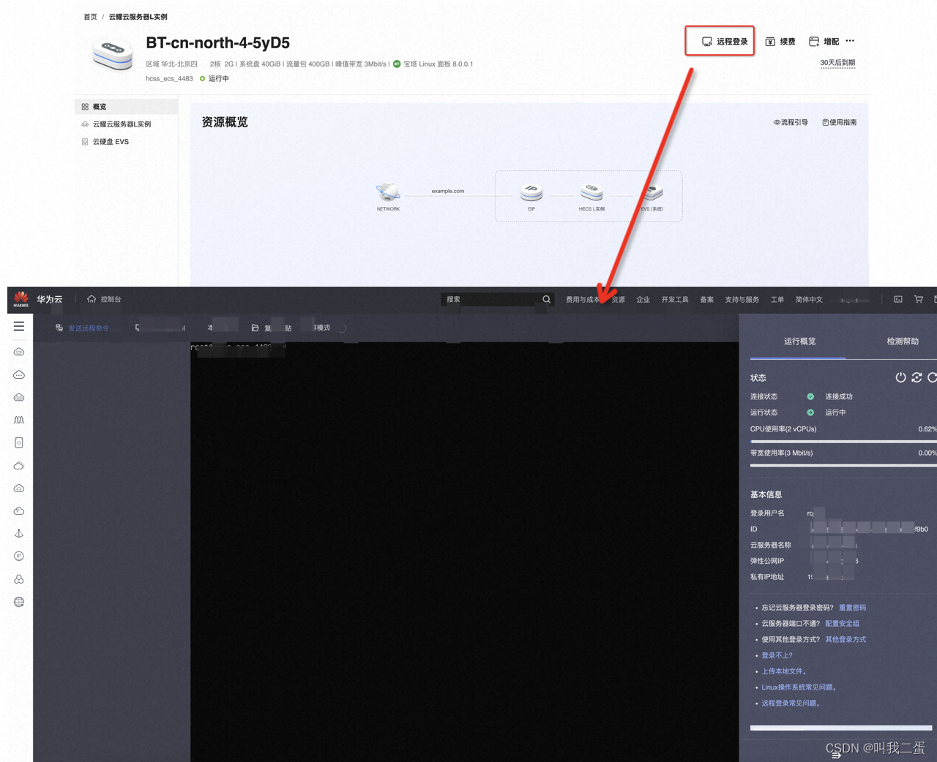Click the HECS L实例 node icon
The height and width of the screenshot is (762, 937).
point(591,192)
